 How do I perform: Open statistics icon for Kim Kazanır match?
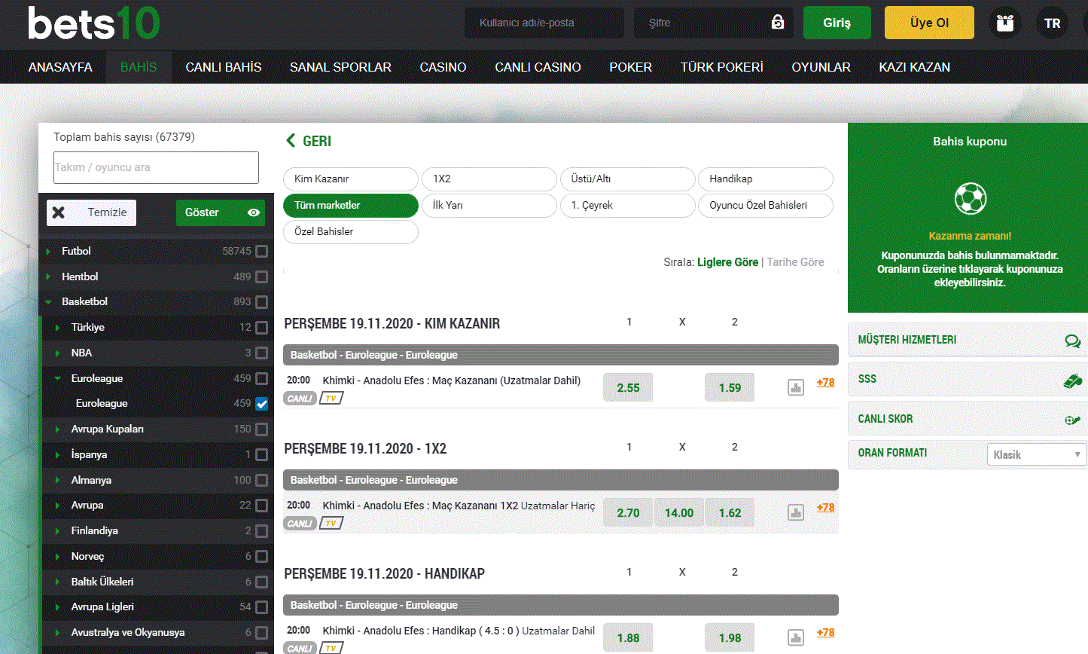796,388
